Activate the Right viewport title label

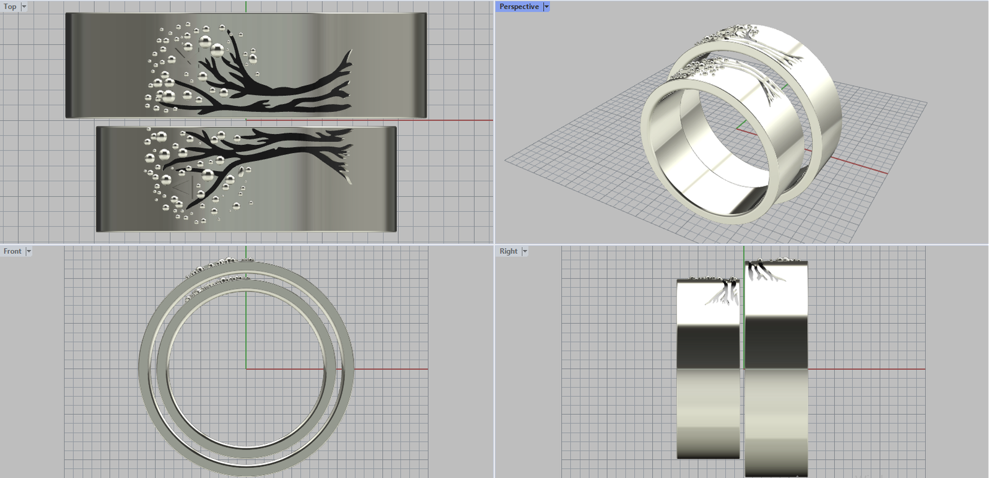[x=509, y=251]
